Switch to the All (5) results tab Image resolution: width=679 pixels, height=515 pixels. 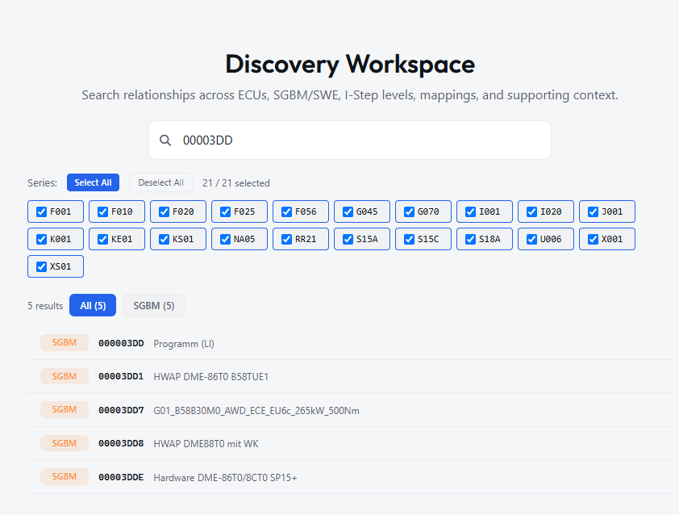coord(93,305)
